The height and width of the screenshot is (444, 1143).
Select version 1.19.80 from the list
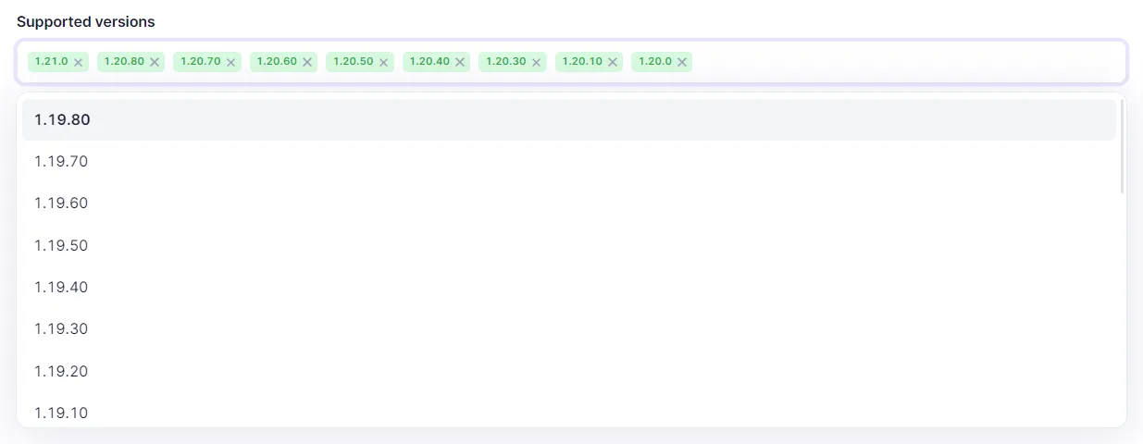pyautogui.click(x=568, y=119)
